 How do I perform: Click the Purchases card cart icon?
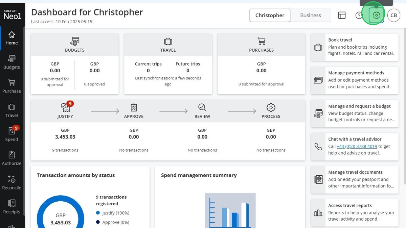pos(261,41)
